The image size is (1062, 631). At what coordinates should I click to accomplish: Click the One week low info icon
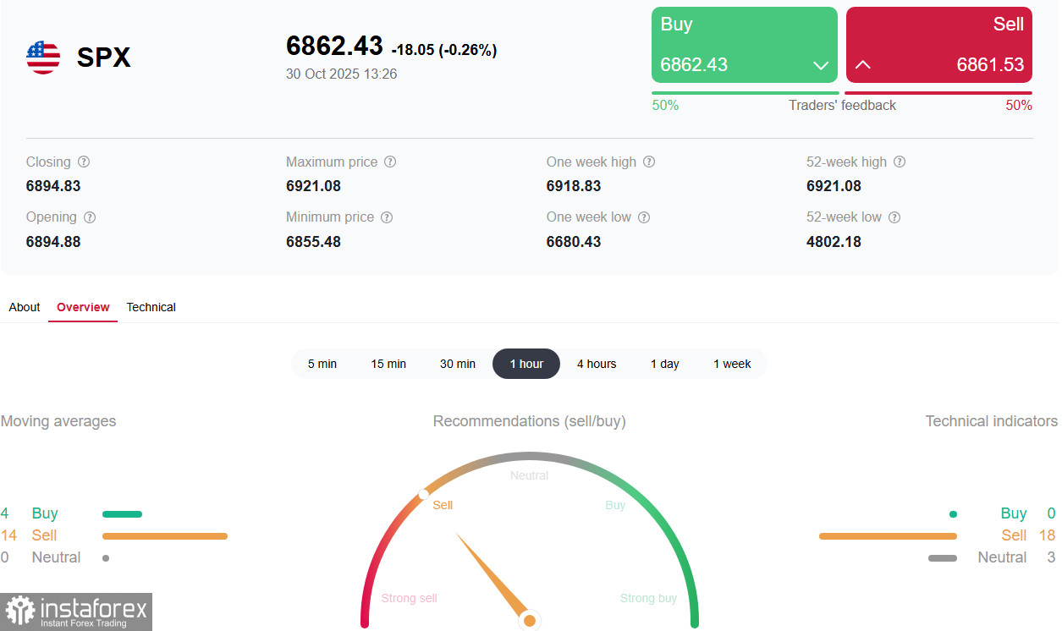[644, 217]
